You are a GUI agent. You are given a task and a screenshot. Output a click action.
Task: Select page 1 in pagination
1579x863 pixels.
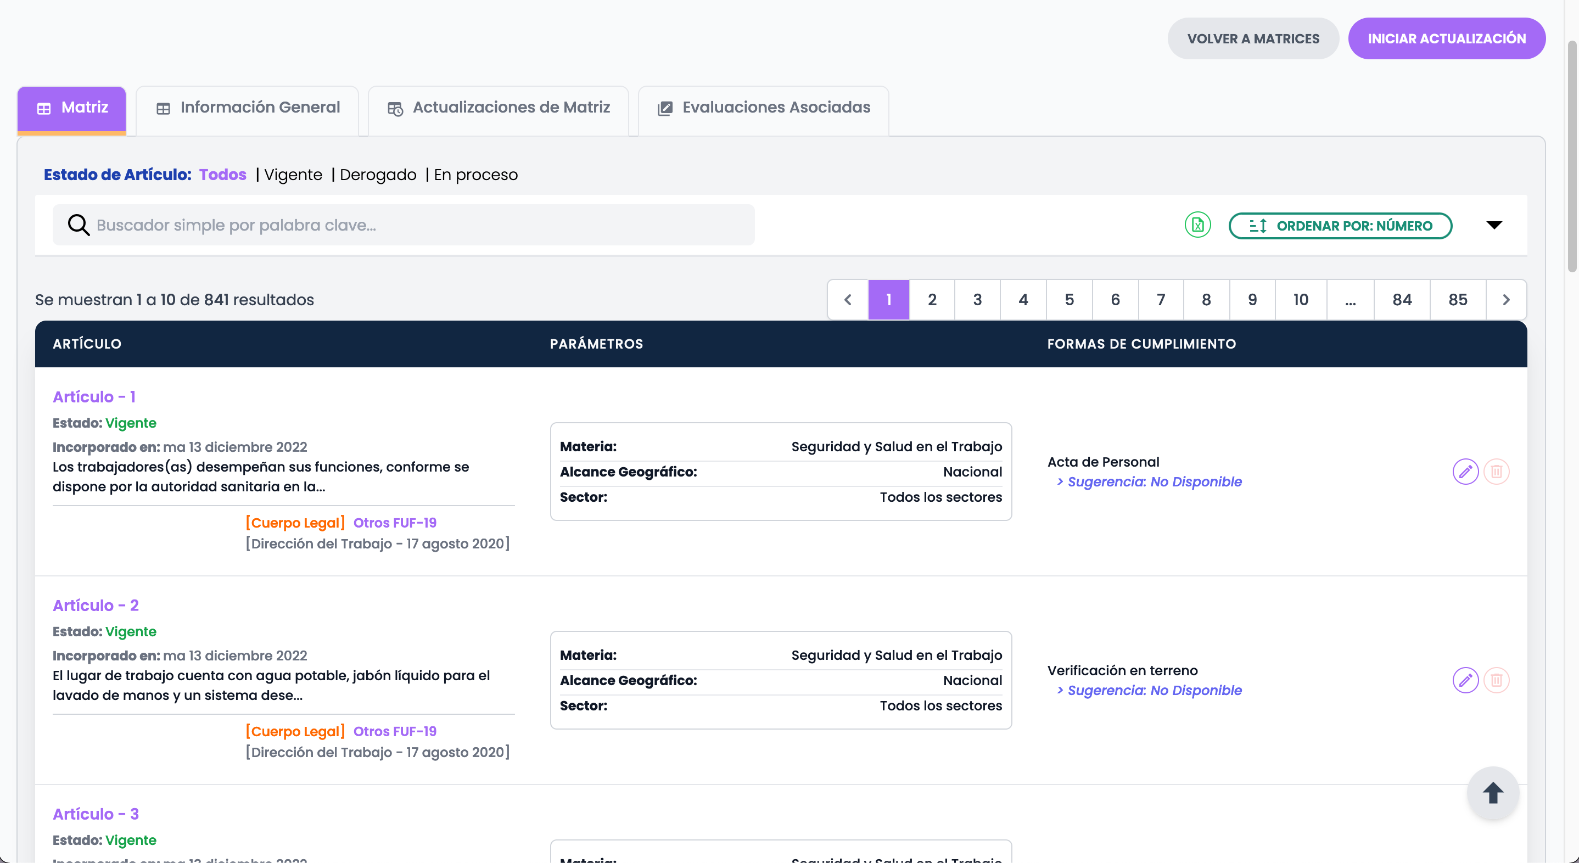(x=888, y=300)
